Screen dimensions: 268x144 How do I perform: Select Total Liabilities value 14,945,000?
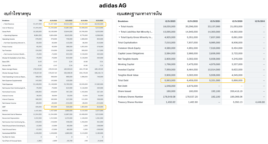(192, 32)
